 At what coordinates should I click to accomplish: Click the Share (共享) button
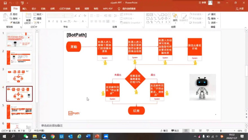tap(240, 9)
